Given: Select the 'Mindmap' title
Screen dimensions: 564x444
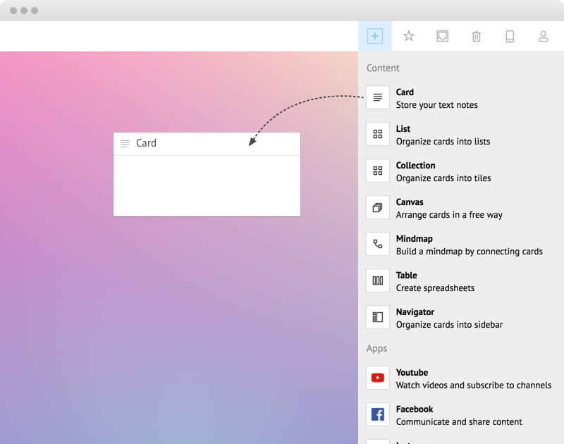Looking at the screenshot, I should (415, 239).
